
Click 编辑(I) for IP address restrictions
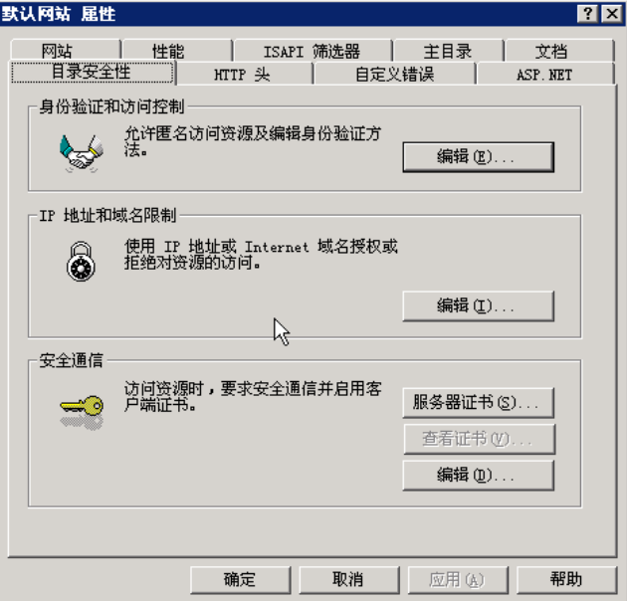click(x=479, y=306)
